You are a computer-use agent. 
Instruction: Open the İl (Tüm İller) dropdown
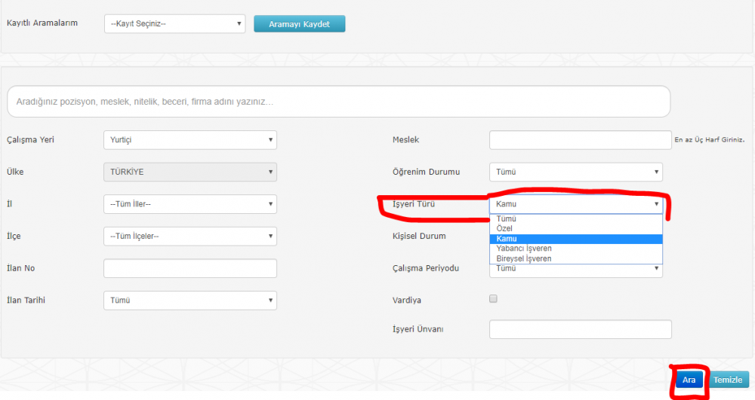tap(190, 204)
